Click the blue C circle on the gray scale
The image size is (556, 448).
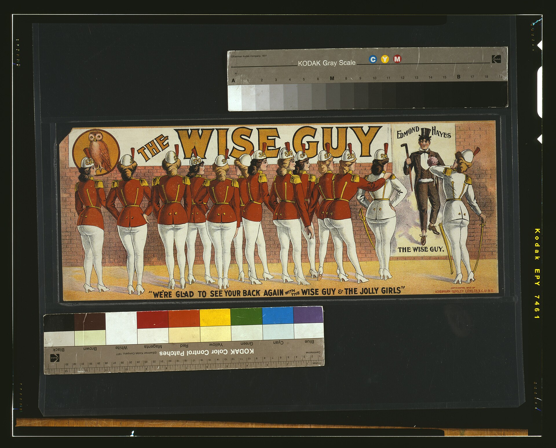(373, 59)
